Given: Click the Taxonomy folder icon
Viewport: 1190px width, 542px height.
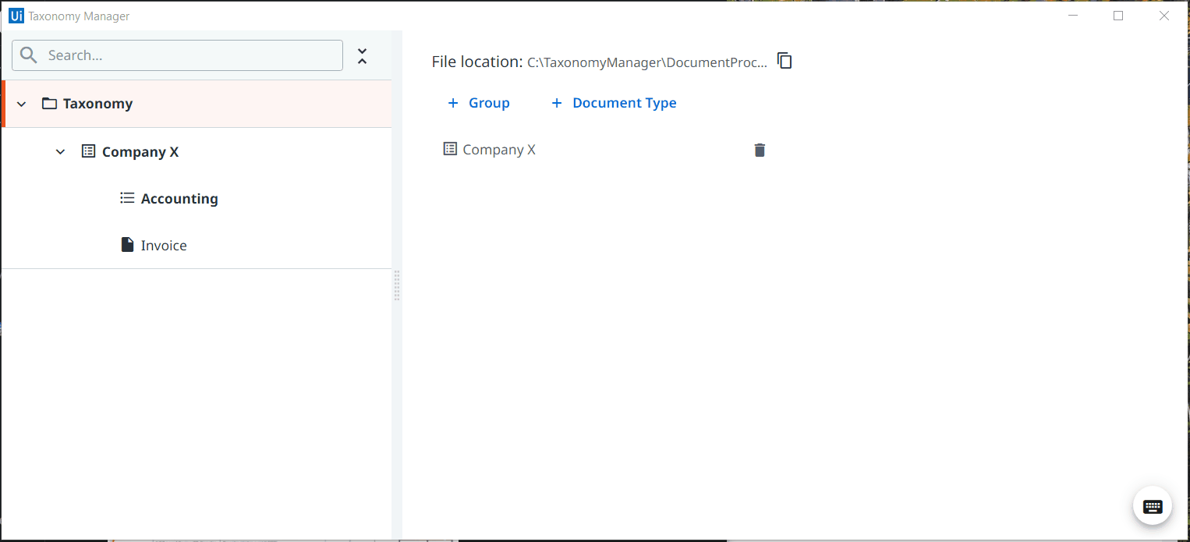Looking at the screenshot, I should pos(49,103).
